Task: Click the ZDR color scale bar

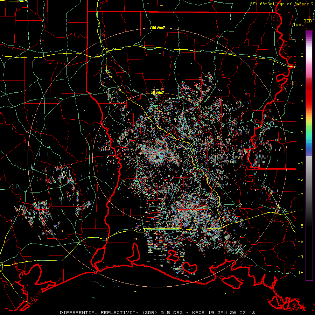Action: (x=309, y=155)
